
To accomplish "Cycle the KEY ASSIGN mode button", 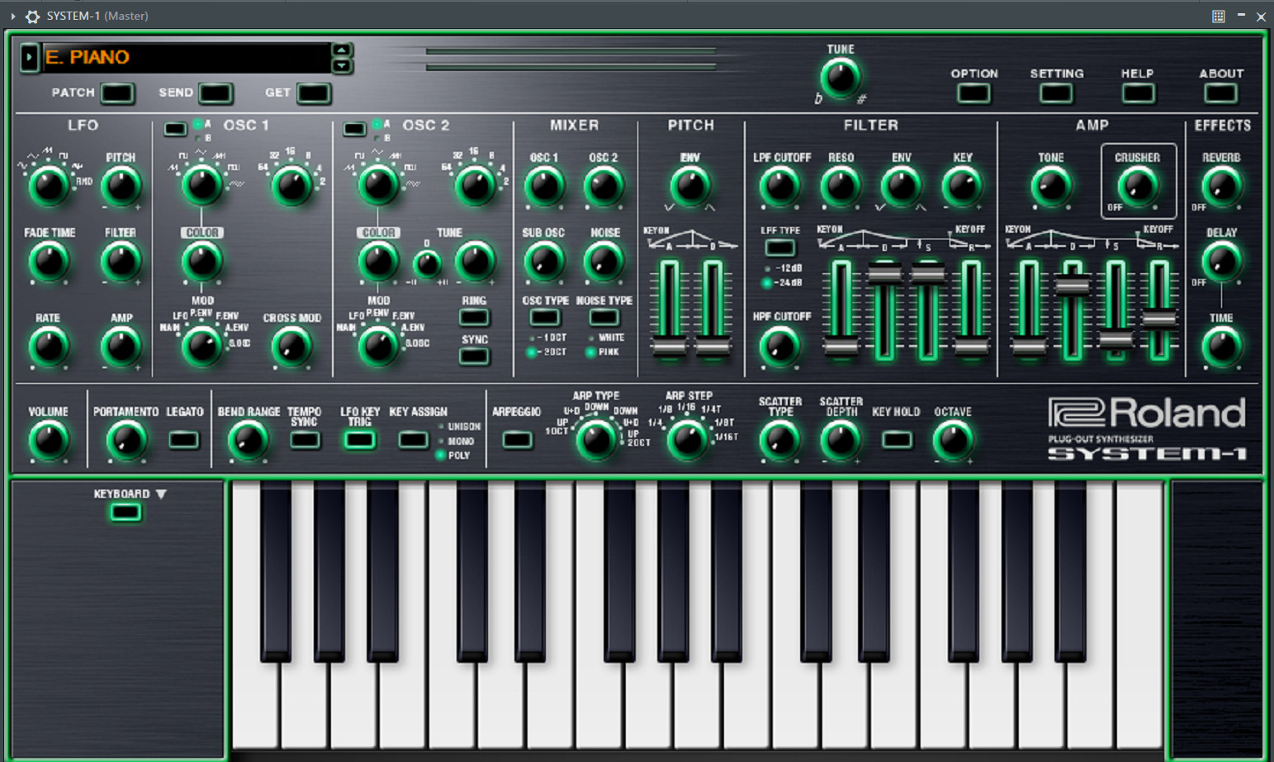I will [x=413, y=440].
